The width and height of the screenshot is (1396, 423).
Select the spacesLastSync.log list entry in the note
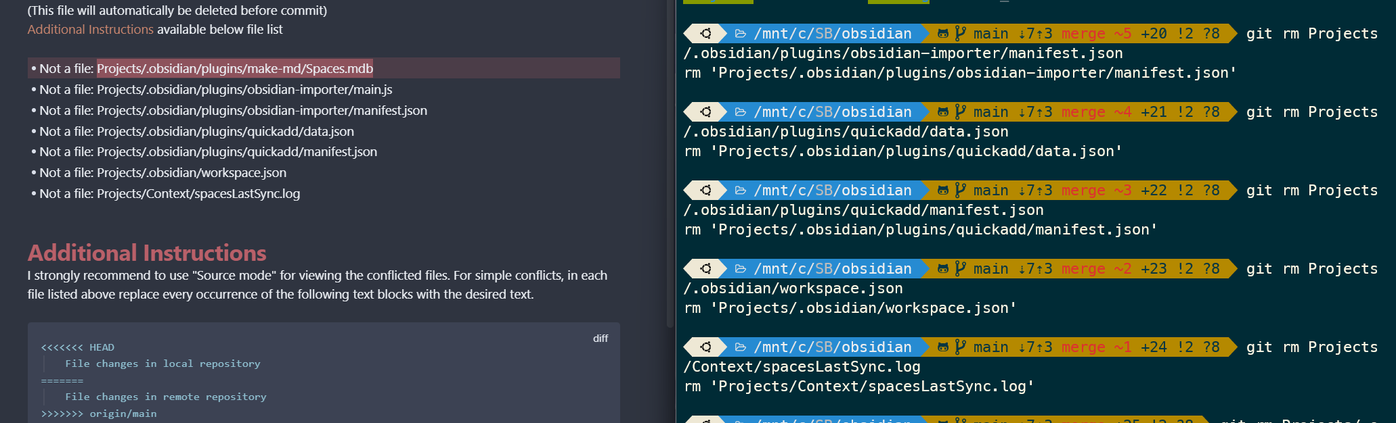coord(198,194)
